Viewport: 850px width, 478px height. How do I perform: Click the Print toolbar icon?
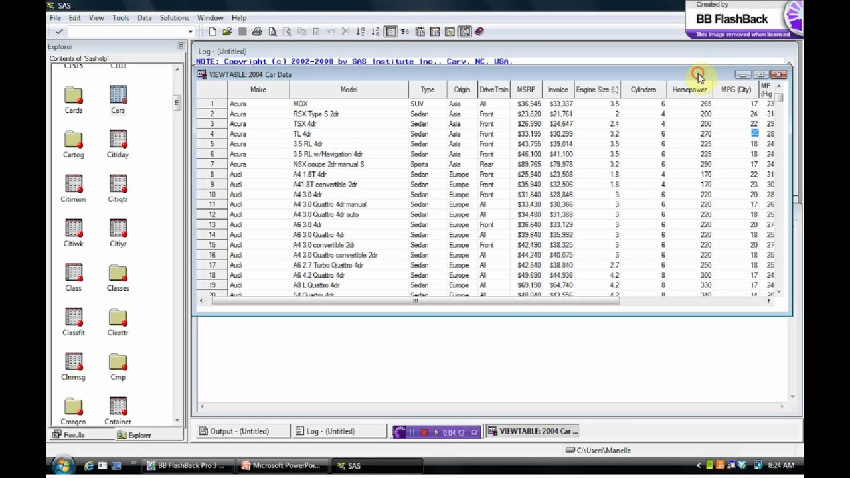[x=257, y=31]
